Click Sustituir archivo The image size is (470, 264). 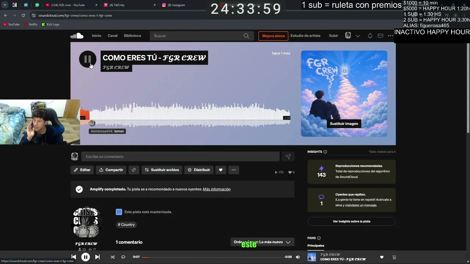point(162,170)
